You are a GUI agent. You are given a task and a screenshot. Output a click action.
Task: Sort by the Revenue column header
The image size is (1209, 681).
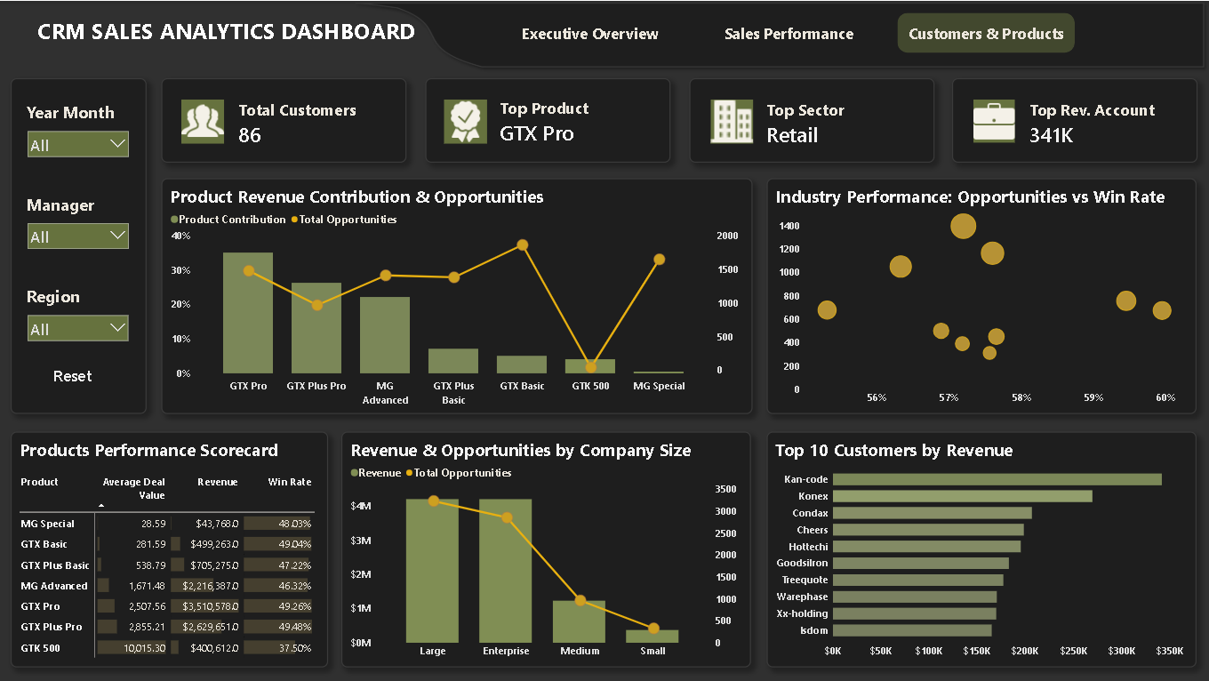[218, 482]
